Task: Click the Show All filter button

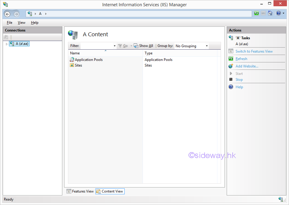Action: (143, 46)
